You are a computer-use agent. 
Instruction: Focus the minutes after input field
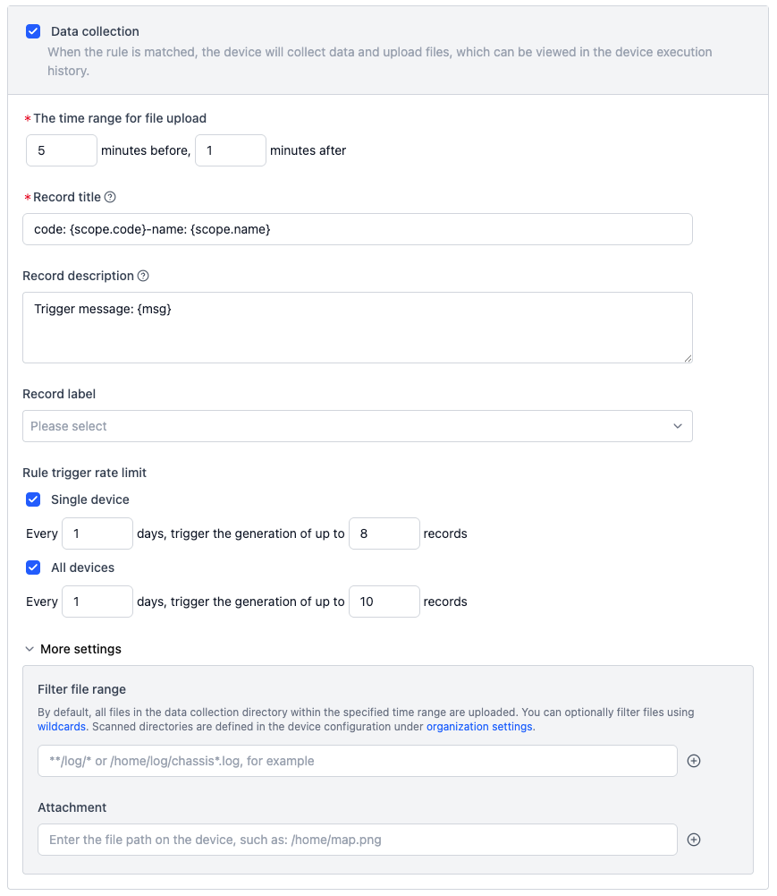(231, 150)
